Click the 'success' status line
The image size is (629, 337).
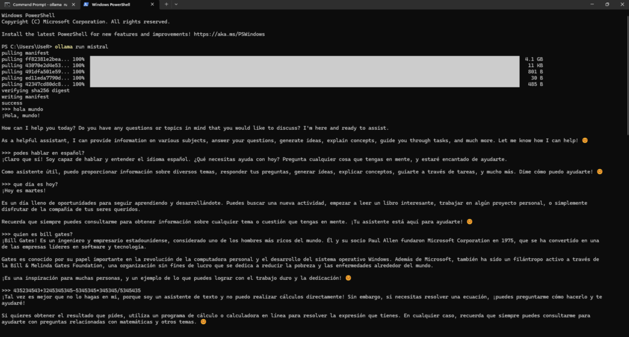point(12,103)
